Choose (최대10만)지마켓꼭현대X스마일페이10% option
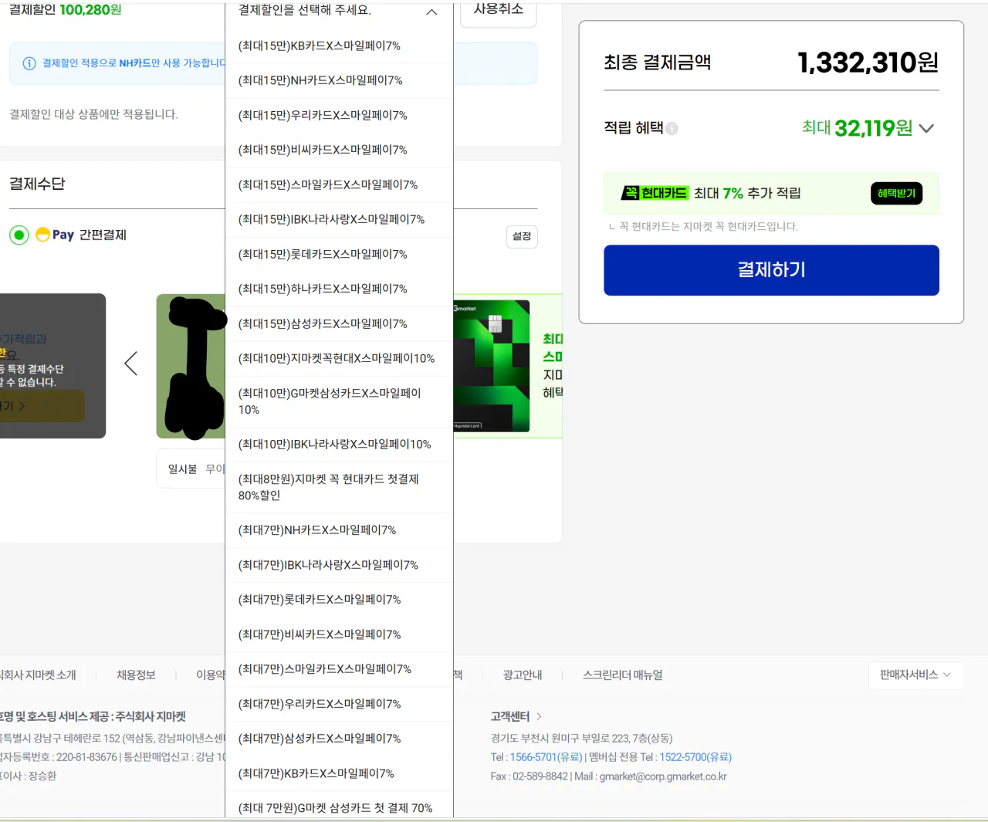Viewport: 988px width, 822px height. click(339, 358)
